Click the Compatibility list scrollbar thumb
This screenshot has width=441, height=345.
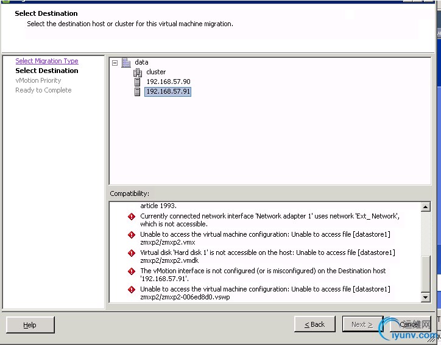click(426, 274)
